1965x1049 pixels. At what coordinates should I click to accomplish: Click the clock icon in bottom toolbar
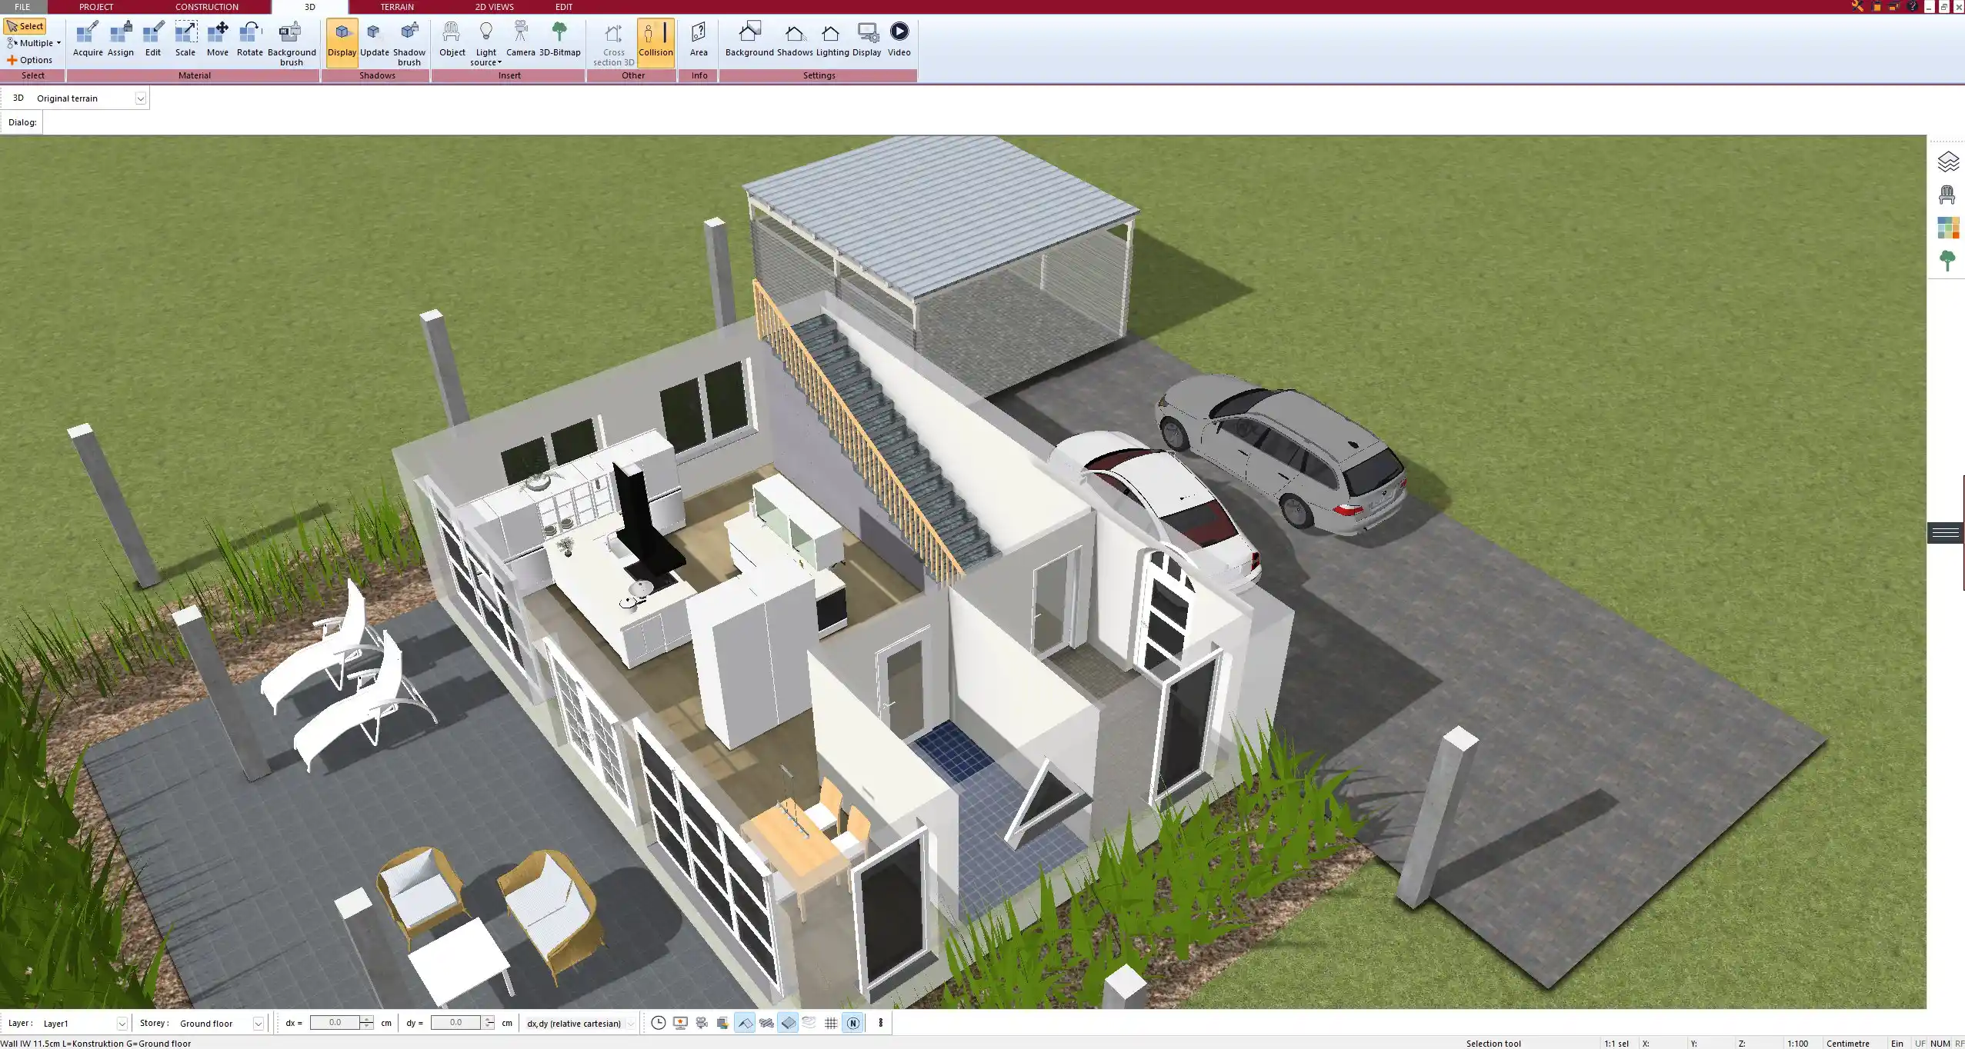pyautogui.click(x=659, y=1023)
